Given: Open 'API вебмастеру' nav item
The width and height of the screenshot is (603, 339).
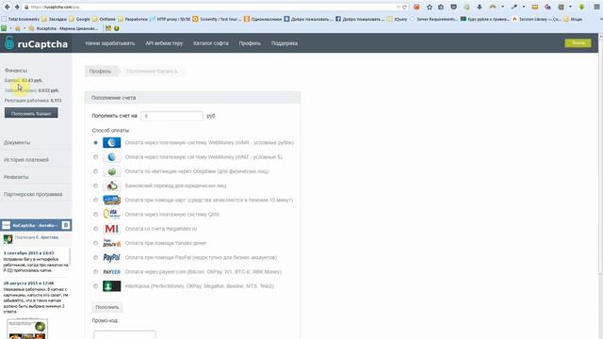Looking at the screenshot, I should 164,43.
